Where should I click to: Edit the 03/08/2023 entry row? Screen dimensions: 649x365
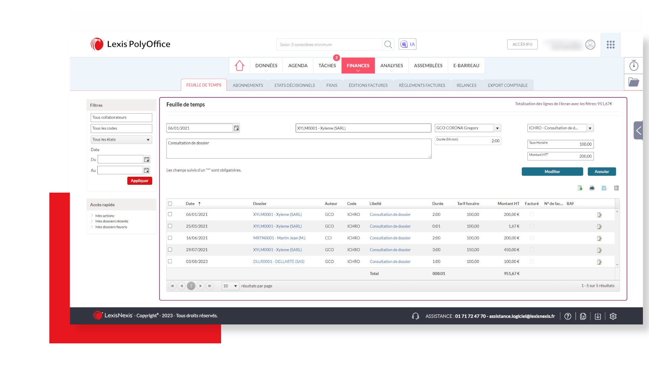click(599, 262)
